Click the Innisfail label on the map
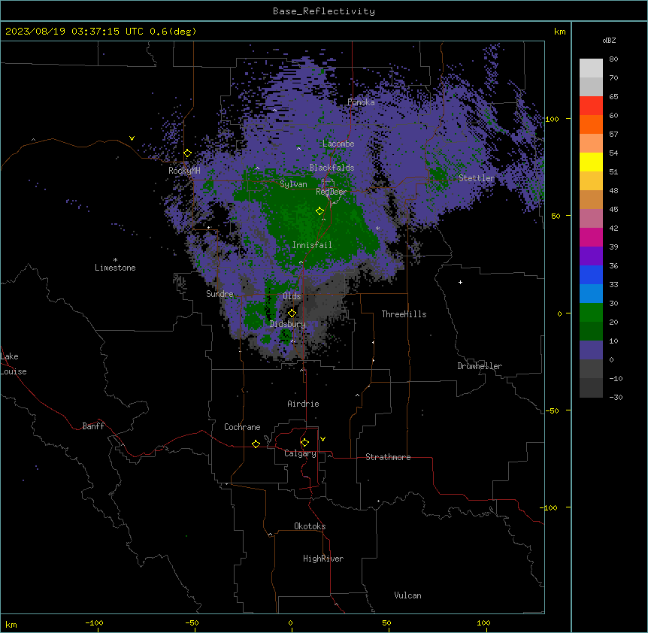Image resolution: width=648 pixels, height=633 pixels. pos(312,245)
